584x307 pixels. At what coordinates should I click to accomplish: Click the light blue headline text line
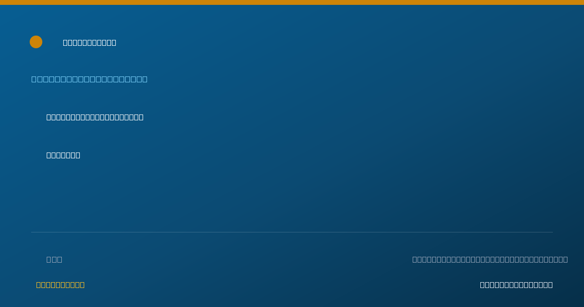pyautogui.click(x=90, y=79)
